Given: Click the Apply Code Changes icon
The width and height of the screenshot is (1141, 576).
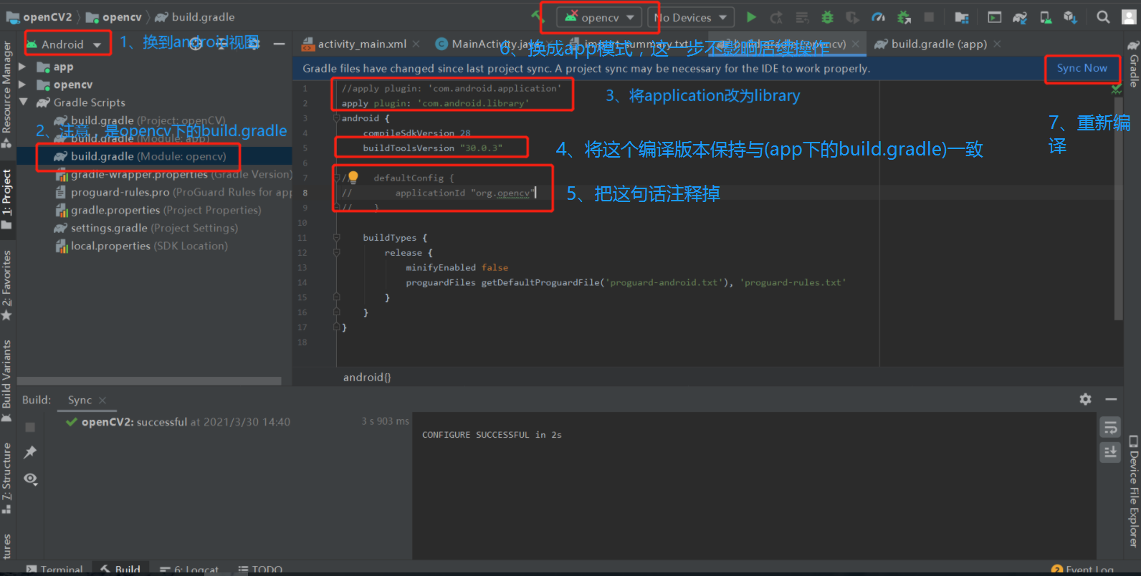Looking at the screenshot, I should pos(802,17).
